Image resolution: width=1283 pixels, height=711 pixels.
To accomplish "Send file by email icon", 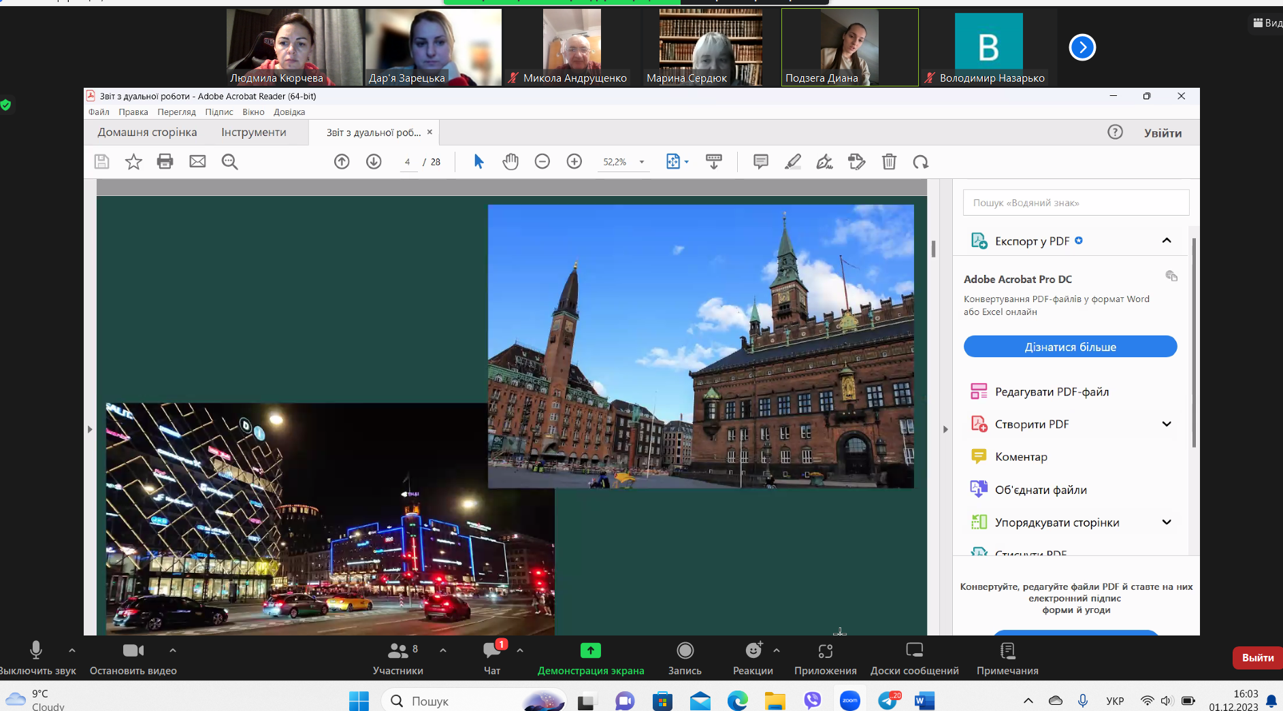I will 197,161.
